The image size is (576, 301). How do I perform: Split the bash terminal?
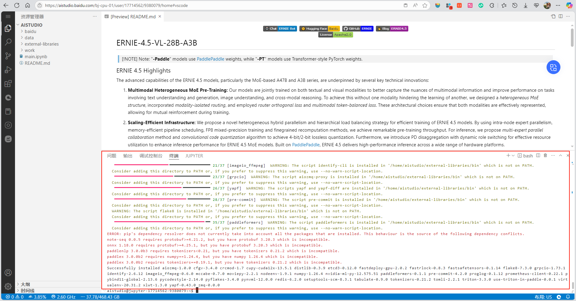(x=538, y=156)
